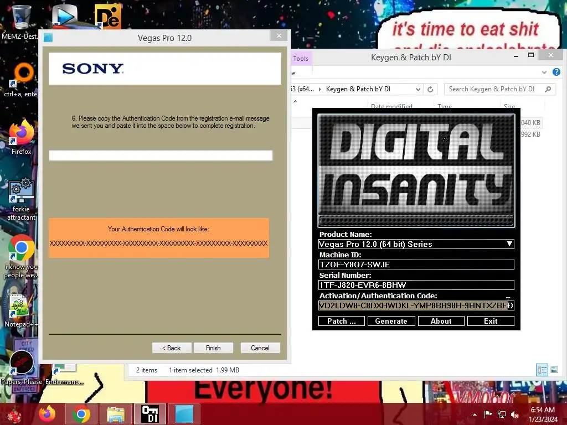The height and width of the screenshot is (425, 567).
Task: Click the Explorer help question mark icon
Action: 556,72
